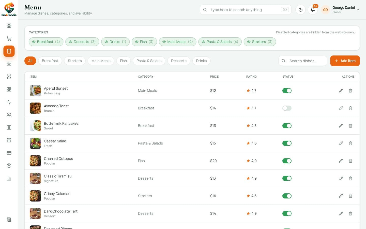The image size is (366, 229).
Task: Open the shopping cart sidebar icon
Action: [x=9, y=38]
